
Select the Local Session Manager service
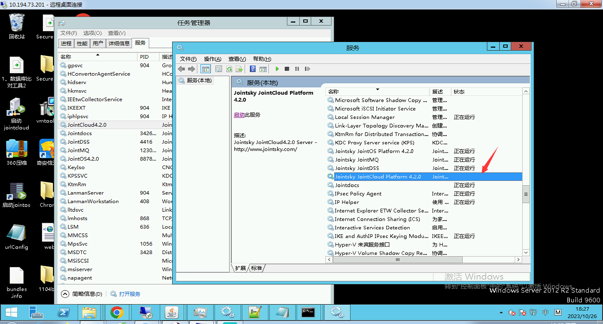424,117
